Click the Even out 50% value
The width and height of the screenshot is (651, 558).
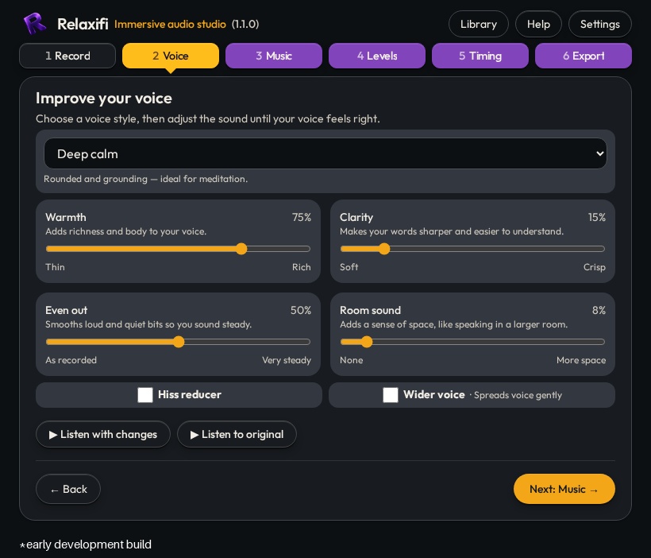point(301,310)
